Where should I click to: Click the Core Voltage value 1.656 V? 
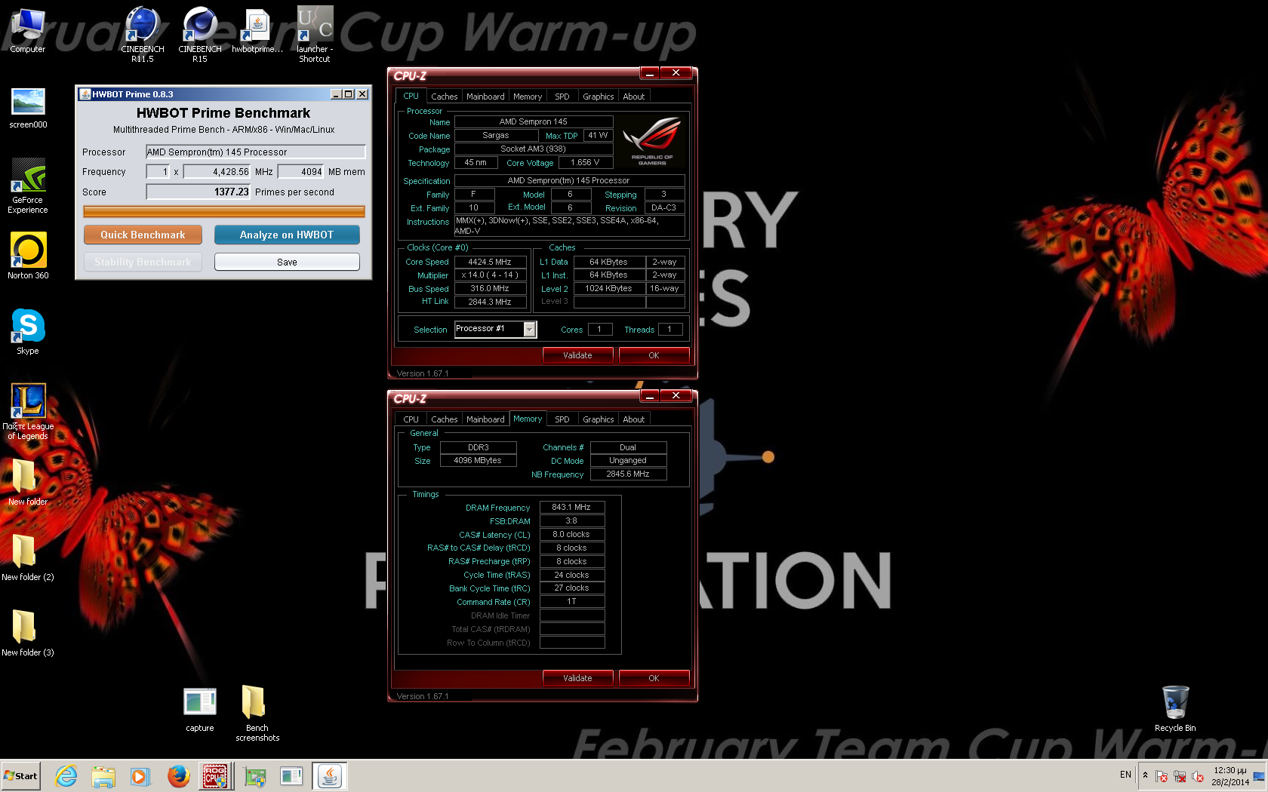(x=585, y=162)
